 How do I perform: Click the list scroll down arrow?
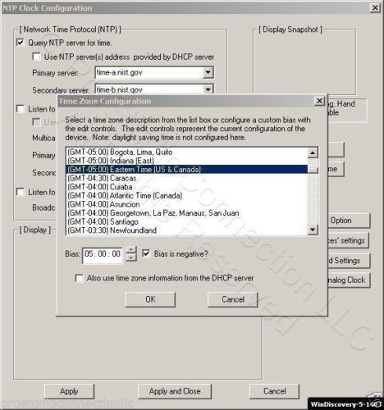click(313, 229)
